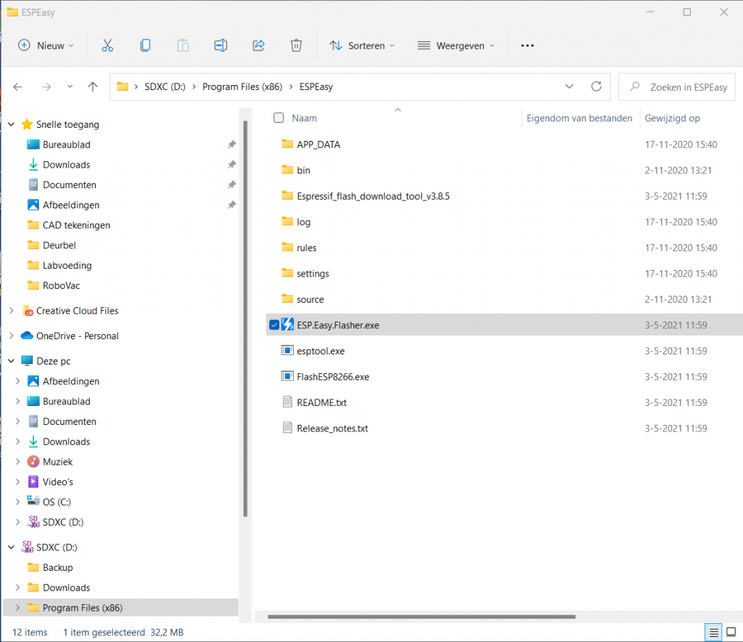Click the OS (C:) drive icon
The width and height of the screenshot is (743, 642).
33,500
